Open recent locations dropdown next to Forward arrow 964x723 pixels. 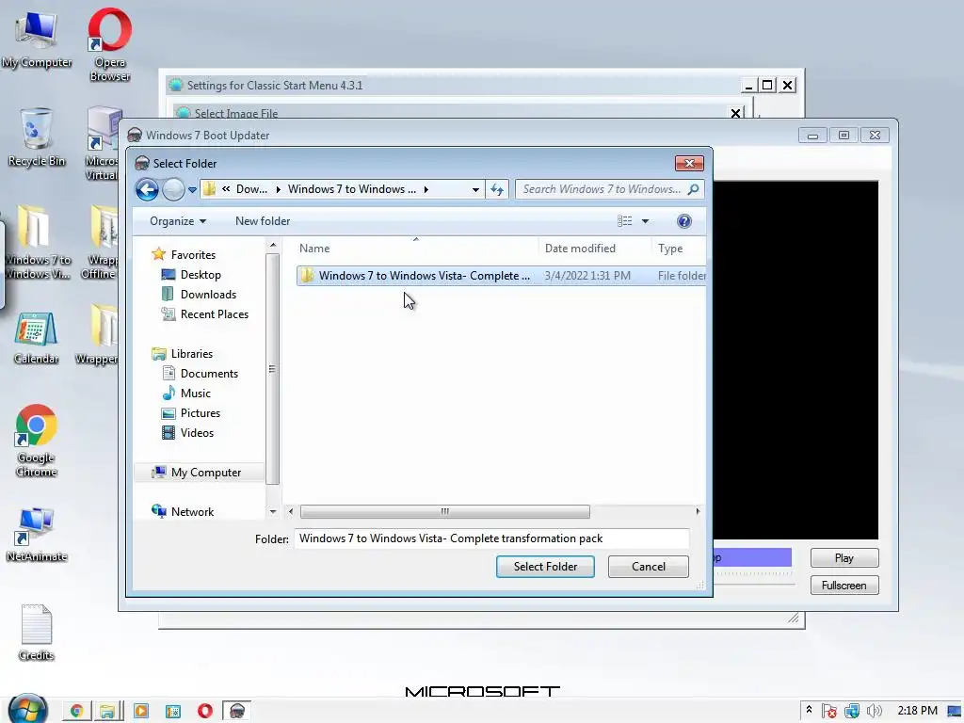[x=192, y=190]
